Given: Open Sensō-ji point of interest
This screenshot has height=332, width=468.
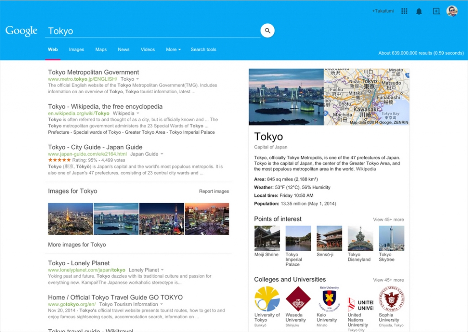Looking at the screenshot, I should pos(329,238).
